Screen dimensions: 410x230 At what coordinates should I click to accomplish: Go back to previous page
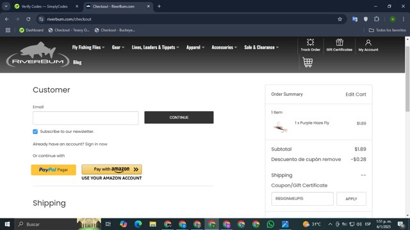[7, 19]
